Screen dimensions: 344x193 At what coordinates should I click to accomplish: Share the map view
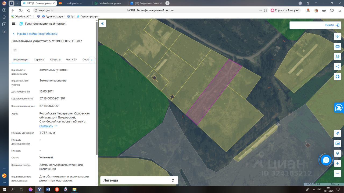click(x=338, y=66)
